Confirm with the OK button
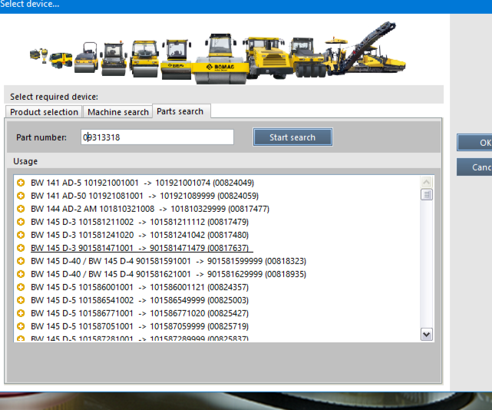The height and width of the screenshot is (410, 492). pos(474,143)
